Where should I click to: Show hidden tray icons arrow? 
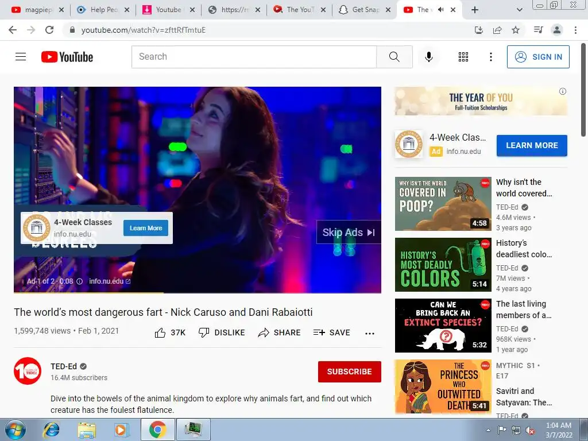tap(488, 430)
